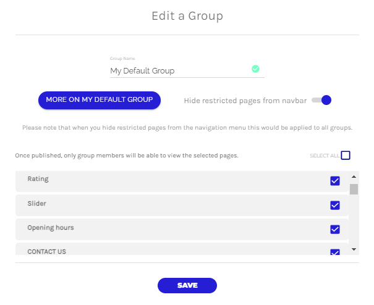The width and height of the screenshot is (374, 305).
Task: Click the scrollbar down arrow
Action: tap(354, 249)
